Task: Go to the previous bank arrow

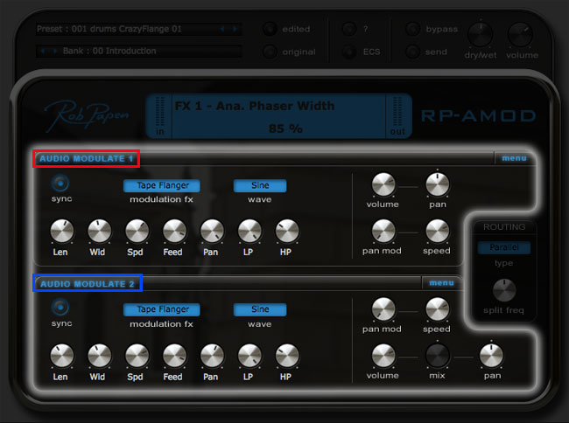Action: 43,51
